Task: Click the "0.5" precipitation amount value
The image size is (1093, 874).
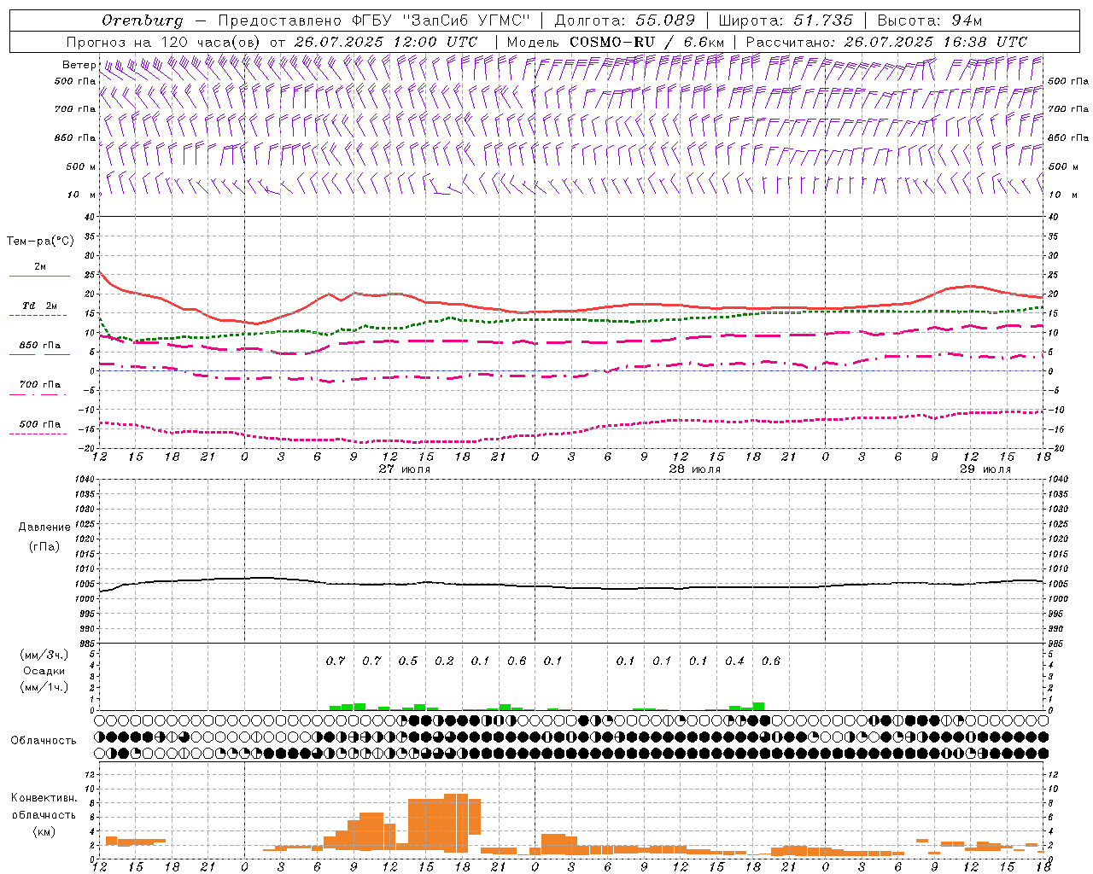Action: coord(408,661)
